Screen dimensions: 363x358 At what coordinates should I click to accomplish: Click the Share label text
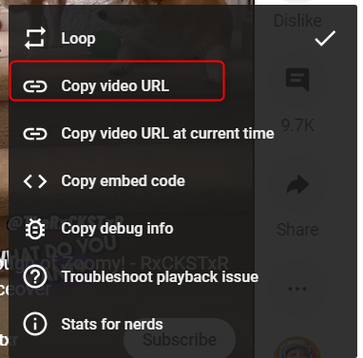click(x=297, y=229)
